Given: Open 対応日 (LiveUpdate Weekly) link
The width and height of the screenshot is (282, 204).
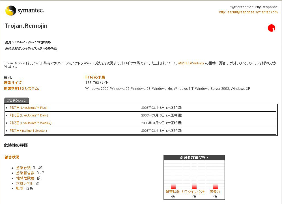Looking at the screenshot, I should click(31, 123).
